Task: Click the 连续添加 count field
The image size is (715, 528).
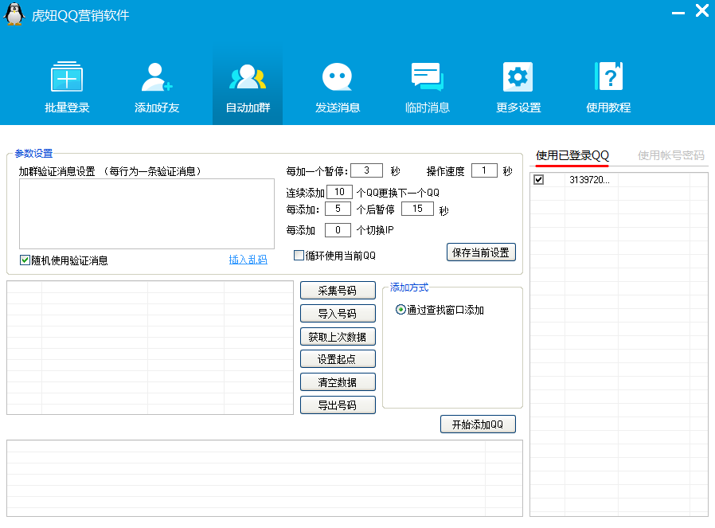Action: 339,192
